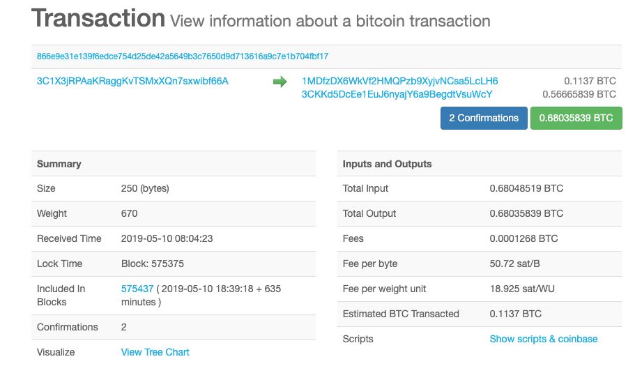The image size is (635, 366).
Task: Click the Inputs and Outputs section header
Action: coord(480,164)
